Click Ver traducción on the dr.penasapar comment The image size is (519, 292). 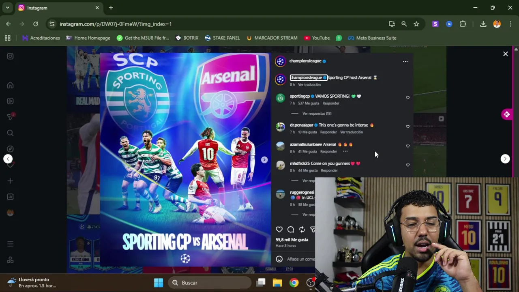pos(352,132)
